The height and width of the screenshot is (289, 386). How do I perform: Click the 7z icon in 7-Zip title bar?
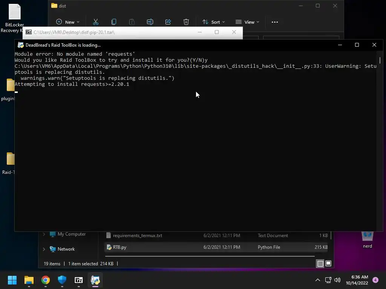(x=29, y=32)
